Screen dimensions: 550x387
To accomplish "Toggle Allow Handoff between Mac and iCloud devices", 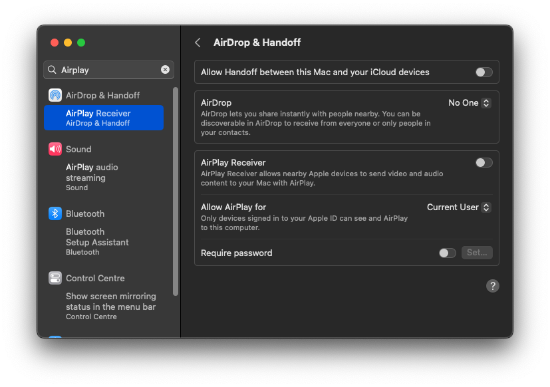I will (x=484, y=72).
